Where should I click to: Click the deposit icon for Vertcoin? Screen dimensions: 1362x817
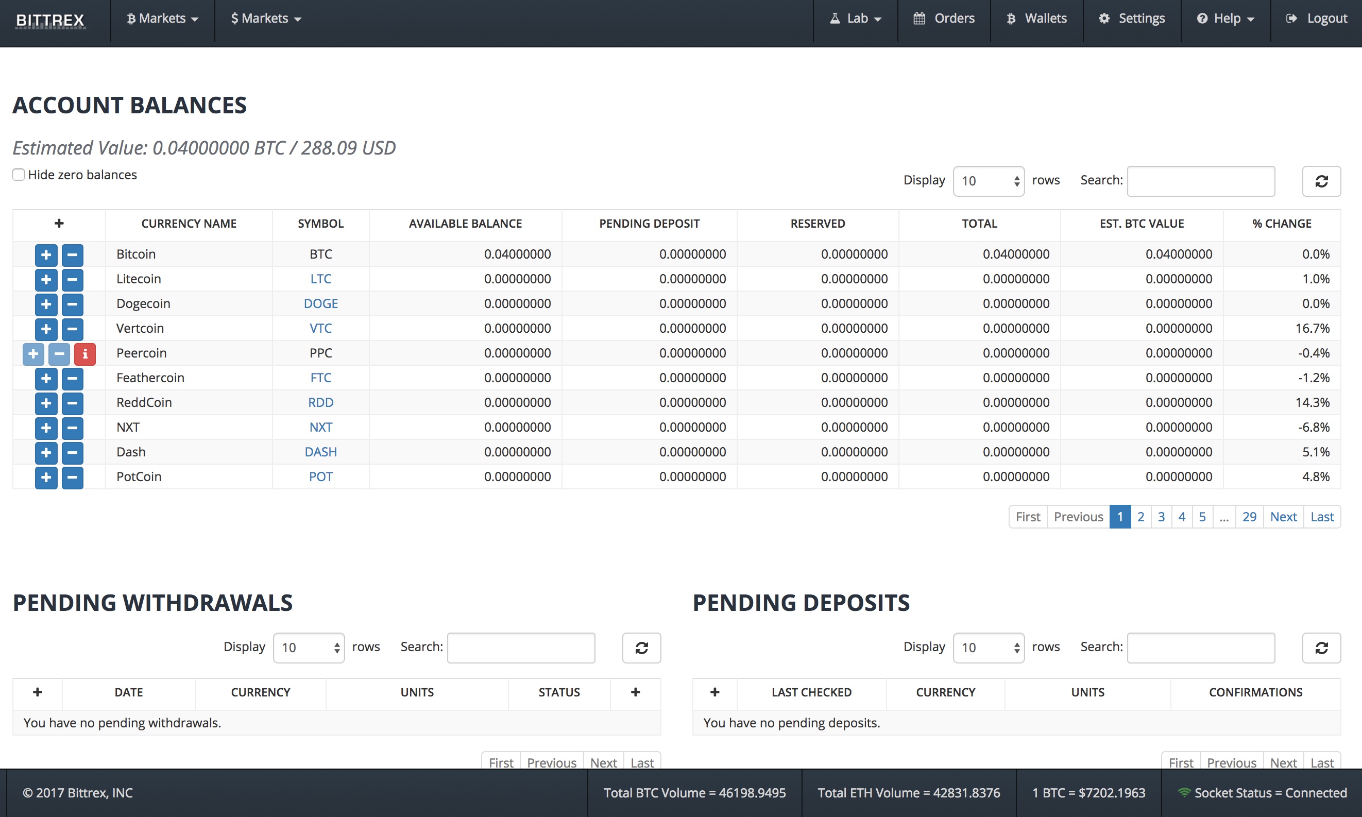point(46,328)
